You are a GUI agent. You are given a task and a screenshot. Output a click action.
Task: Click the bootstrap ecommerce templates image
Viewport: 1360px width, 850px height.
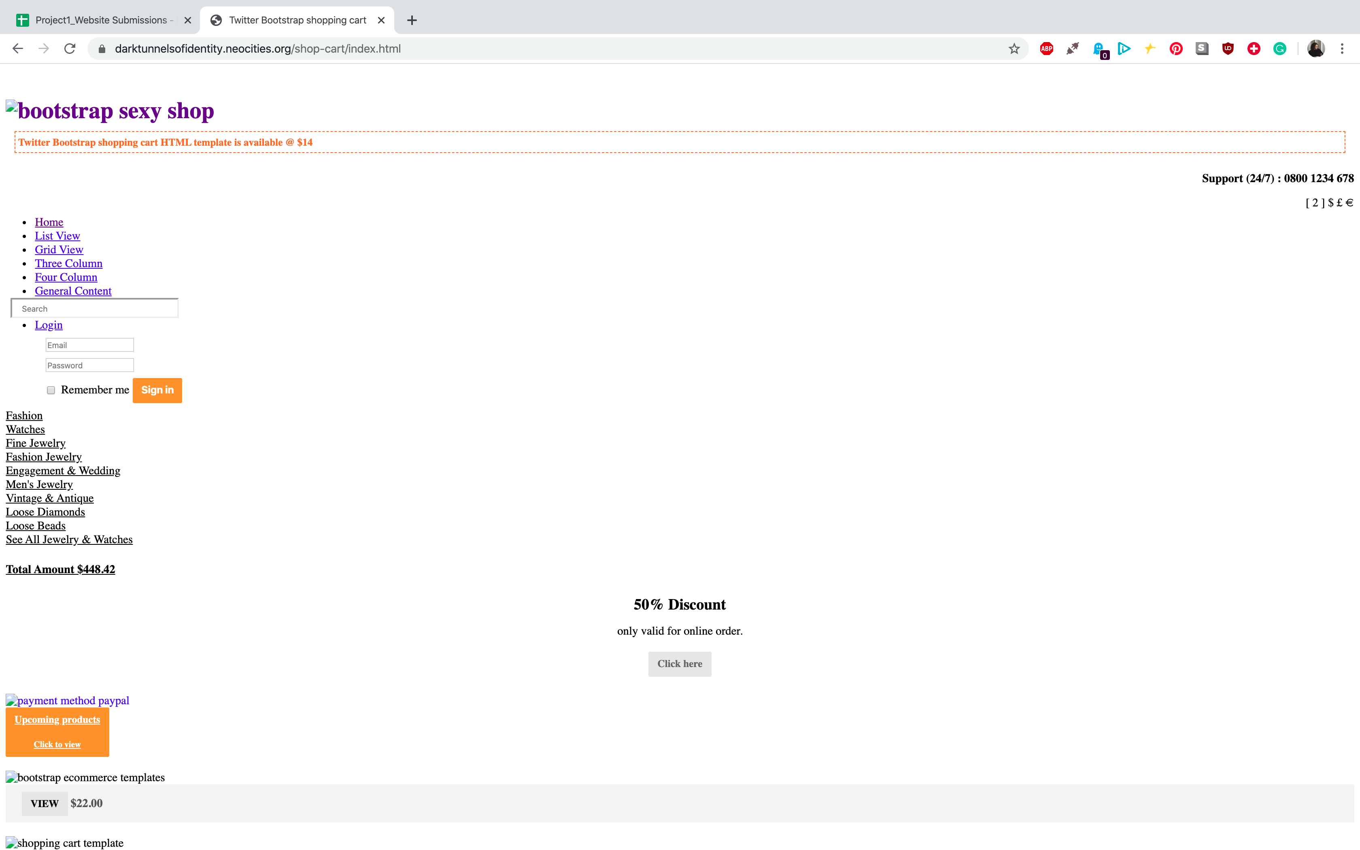pyautogui.click(x=85, y=778)
